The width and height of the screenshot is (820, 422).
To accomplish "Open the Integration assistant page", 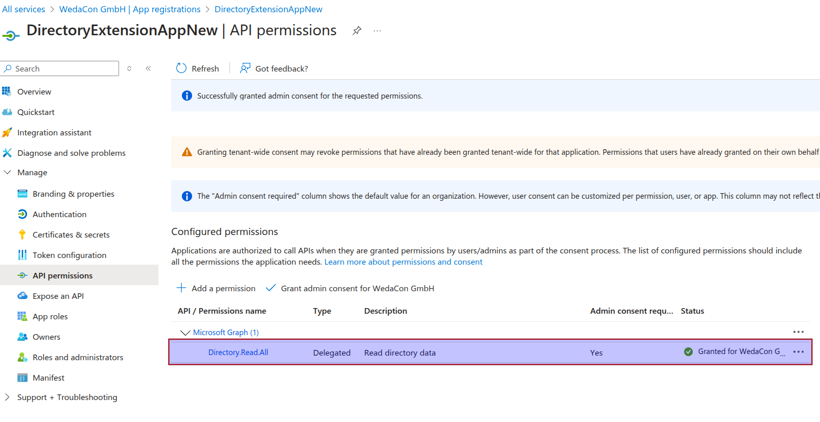I will [x=54, y=132].
